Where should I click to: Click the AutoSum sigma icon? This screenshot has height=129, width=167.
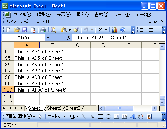click(x=100, y=30)
